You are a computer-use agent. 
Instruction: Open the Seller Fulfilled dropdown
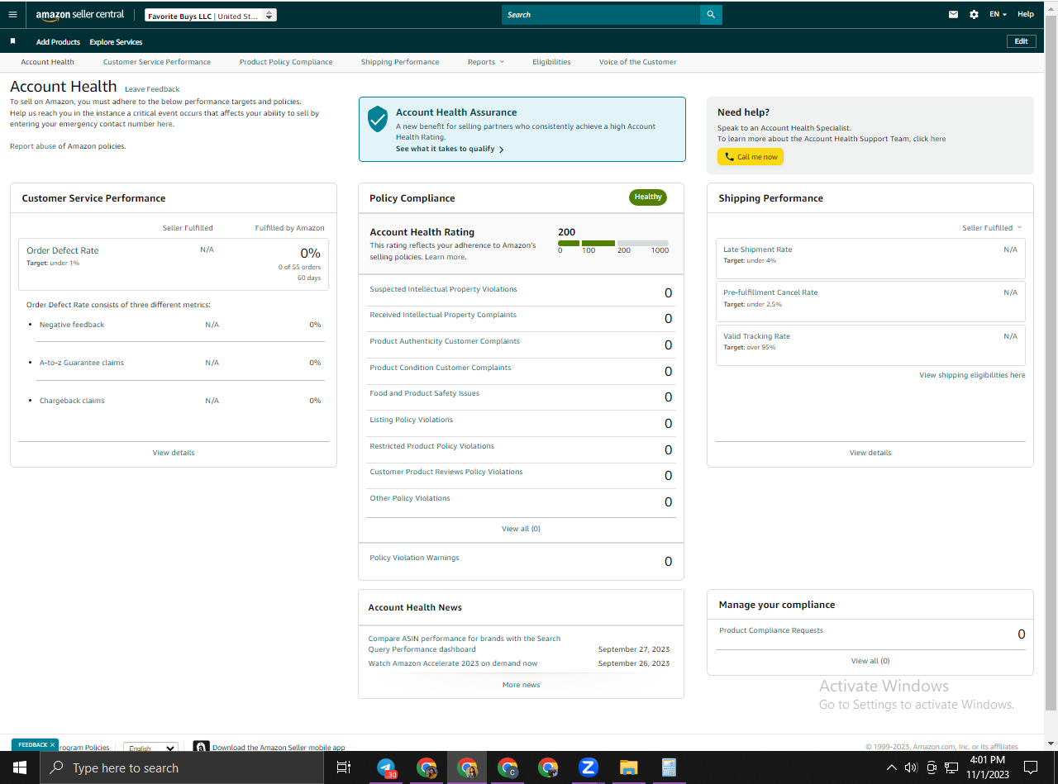point(992,228)
